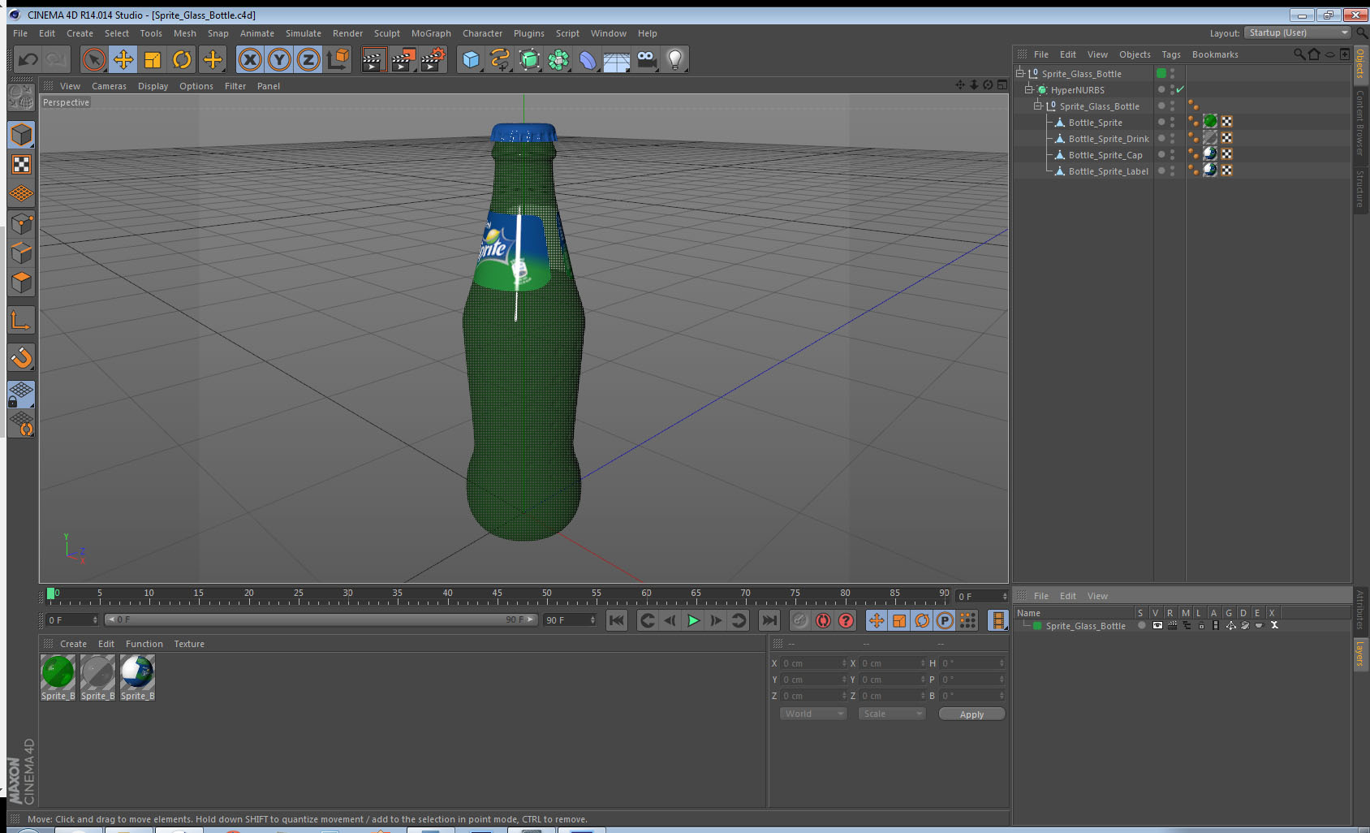Collapse the top Sprite_Glass_Bottle null
1370x833 pixels.
pyautogui.click(x=1020, y=73)
